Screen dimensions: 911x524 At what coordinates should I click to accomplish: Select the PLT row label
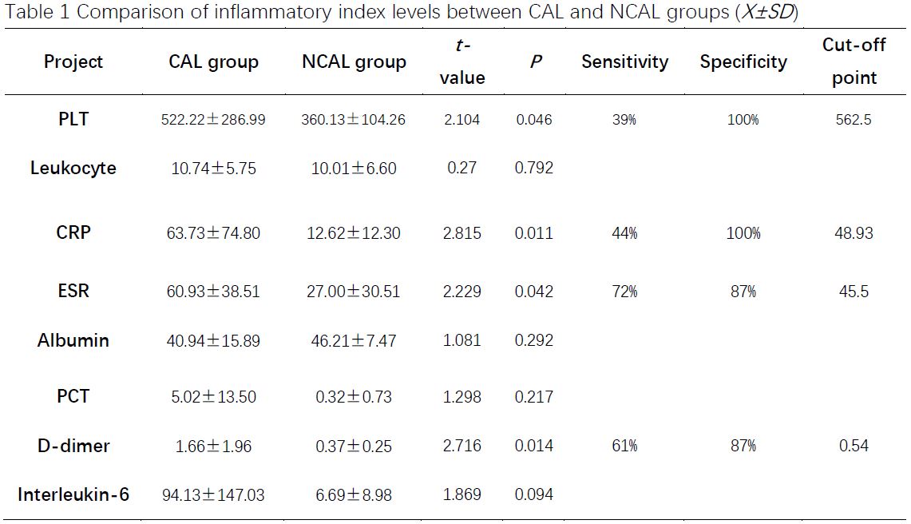[x=73, y=119]
